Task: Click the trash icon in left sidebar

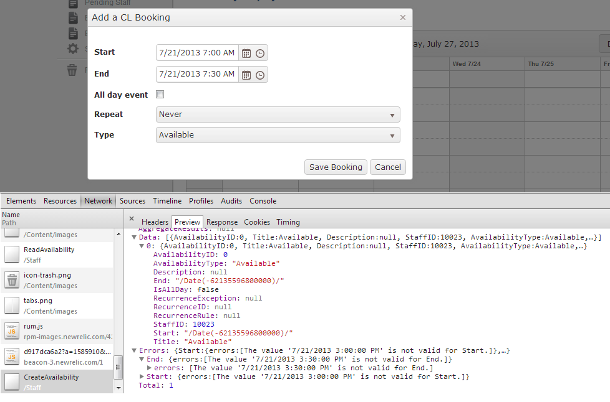Action: [72, 70]
